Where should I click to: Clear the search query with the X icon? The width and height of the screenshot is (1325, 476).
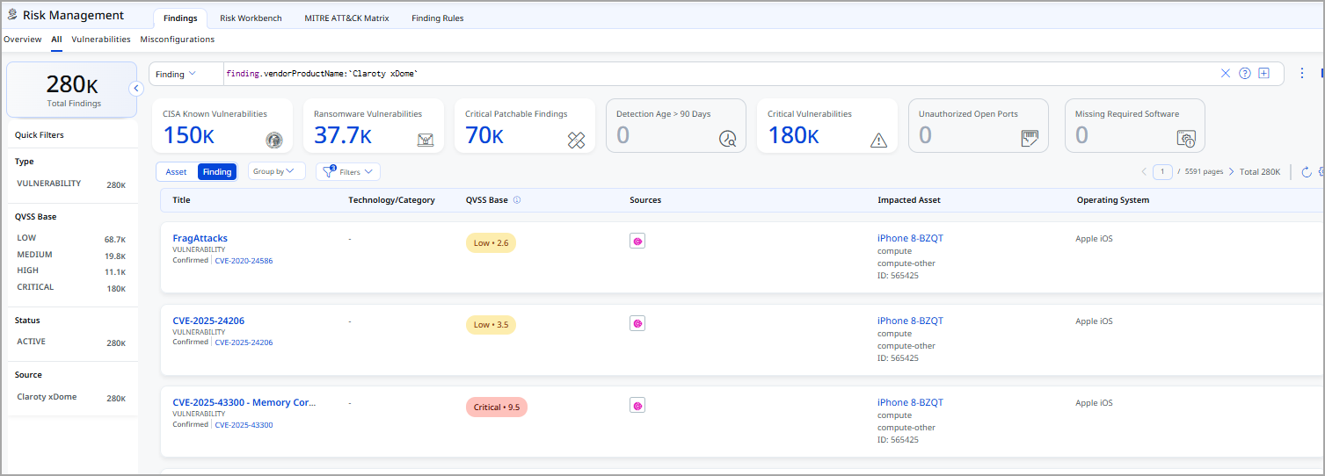coord(1225,74)
